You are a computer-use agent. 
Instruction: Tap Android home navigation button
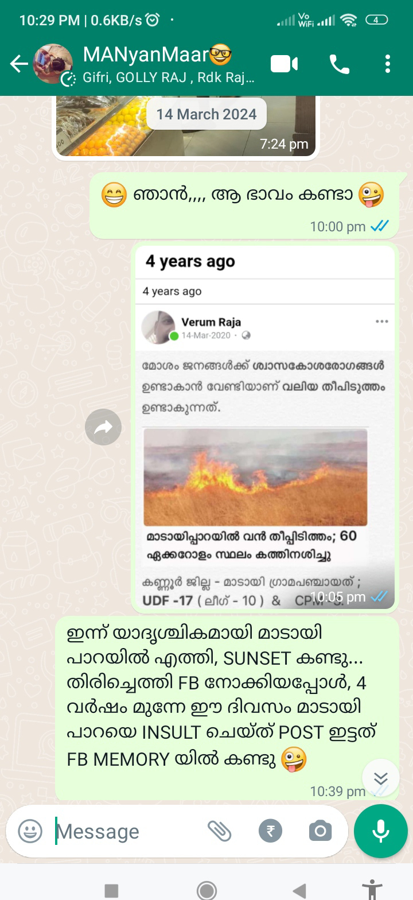pyautogui.click(x=206, y=890)
